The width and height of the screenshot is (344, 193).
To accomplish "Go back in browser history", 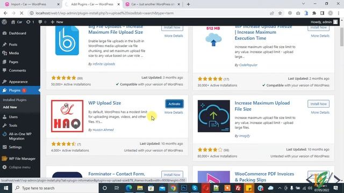I will coord(5,13).
